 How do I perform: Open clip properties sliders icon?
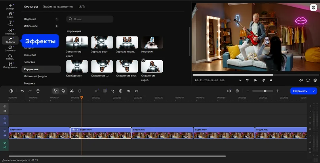point(129,91)
